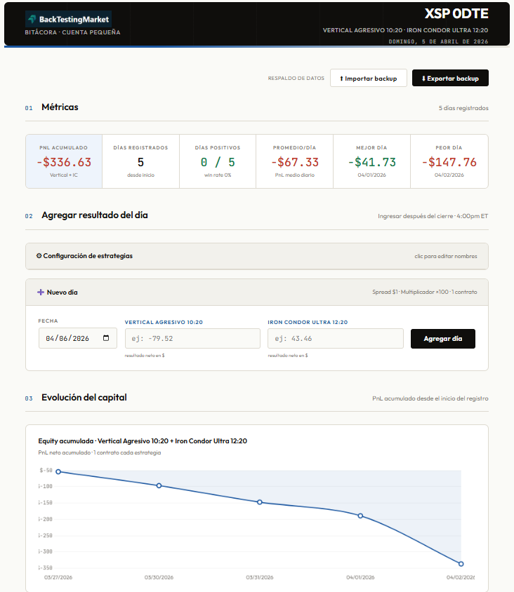Click the 04/02/2026 data point on chart
Screen dimensions: 514x592
(461, 563)
